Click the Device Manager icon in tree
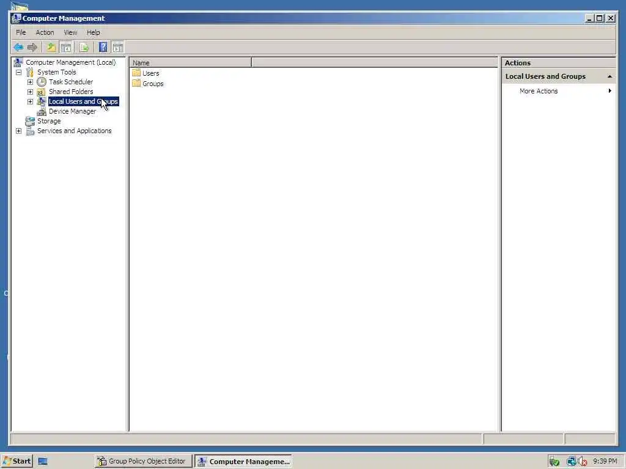The image size is (626, 469). pyautogui.click(x=41, y=111)
